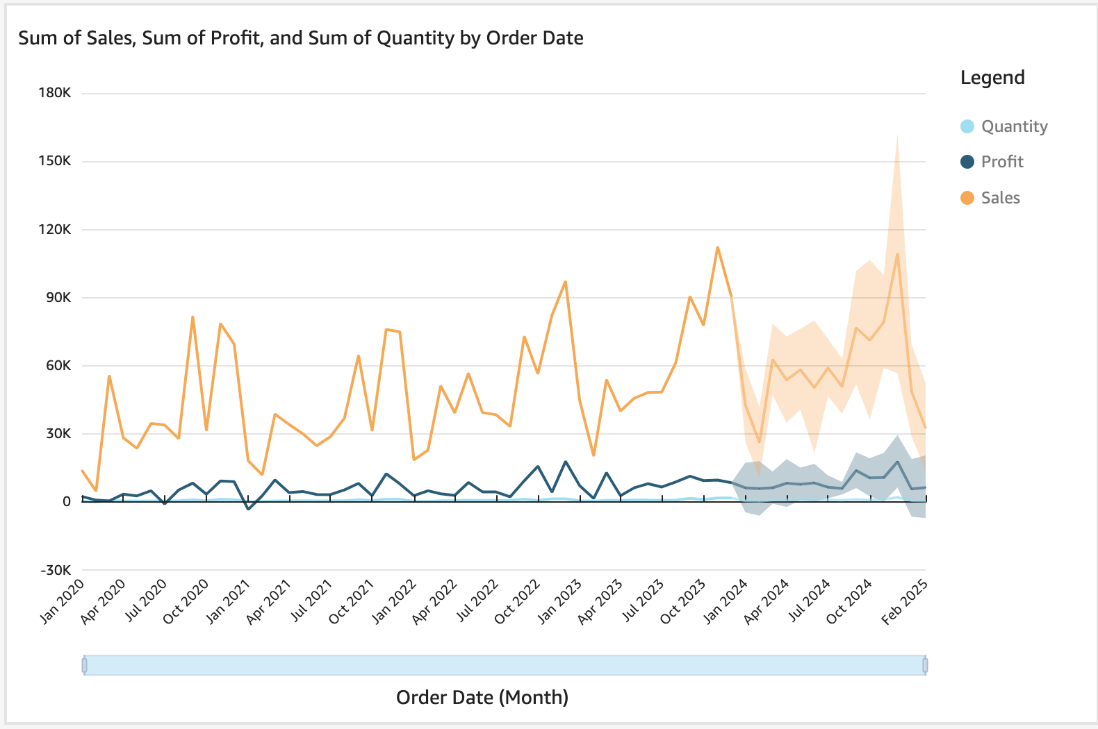This screenshot has width=1098, height=729.
Task: Click the Order Date (Month) axis title
Action: click(x=482, y=697)
